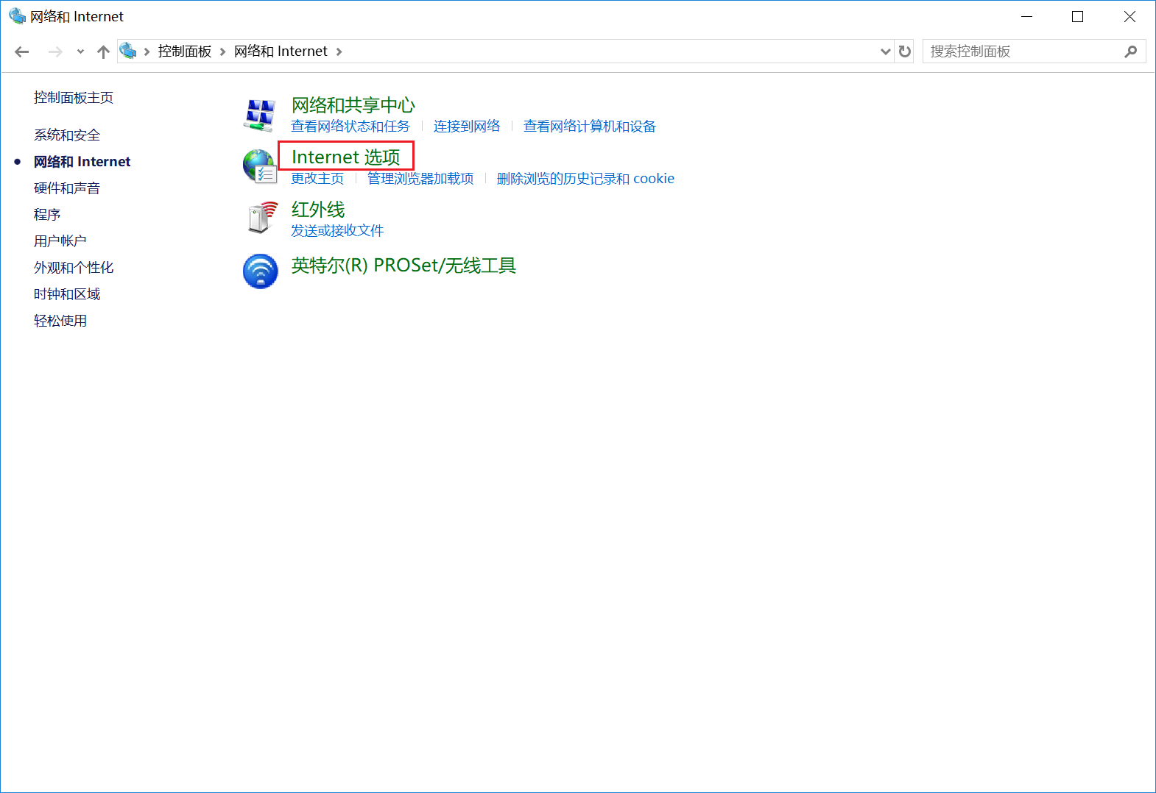The width and height of the screenshot is (1156, 793).
Task: Click the Intel PROSet wireless icon
Action: 260,271
